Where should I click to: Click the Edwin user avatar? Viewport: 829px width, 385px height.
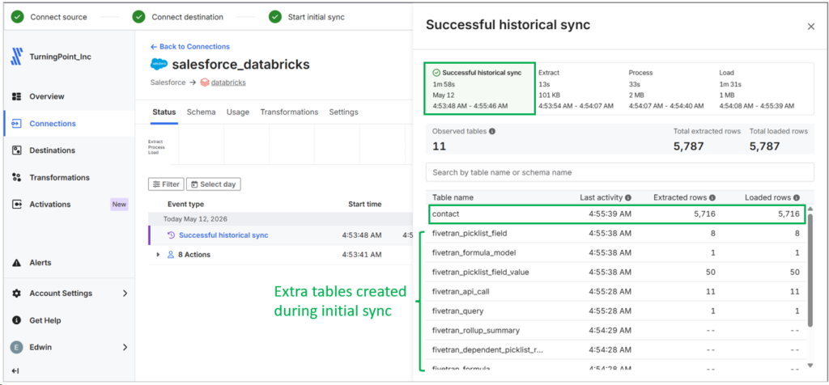pyautogui.click(x=16, y=347)
